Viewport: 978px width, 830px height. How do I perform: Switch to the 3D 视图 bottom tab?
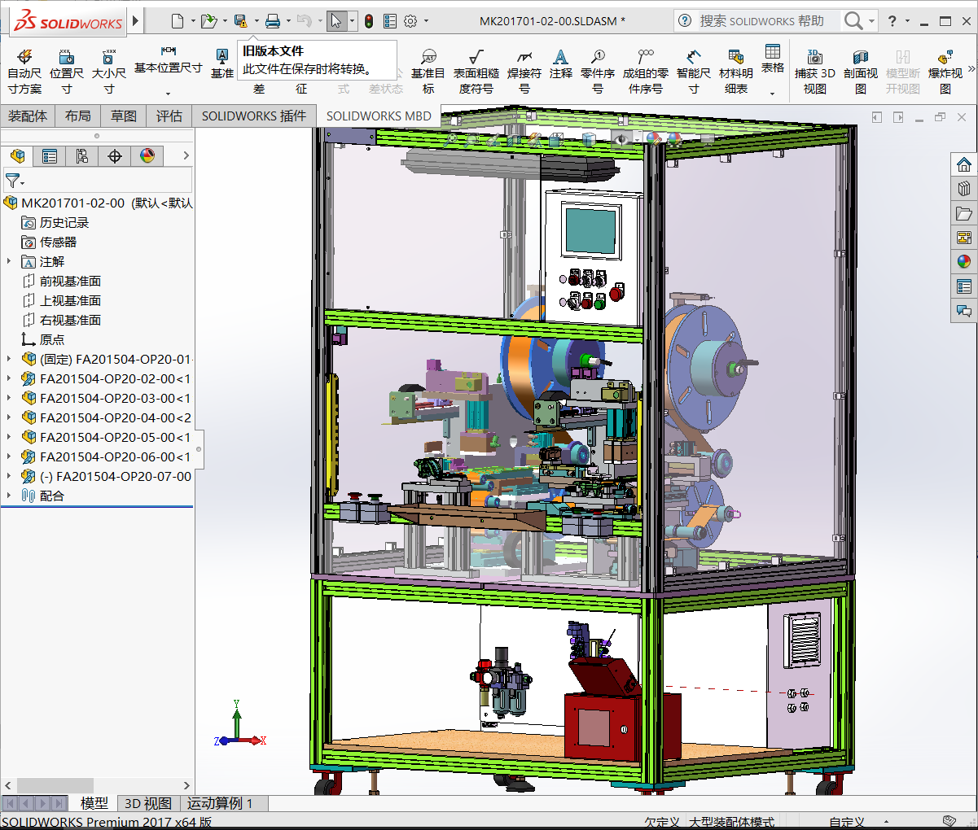click(148, 803)
